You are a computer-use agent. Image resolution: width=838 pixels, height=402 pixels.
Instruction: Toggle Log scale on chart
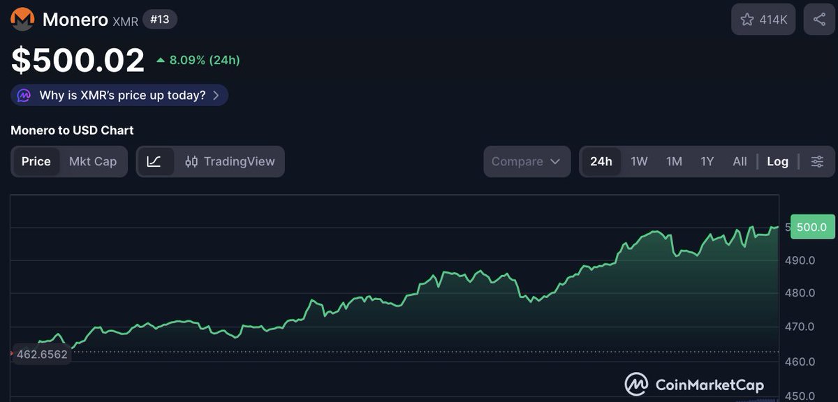pyautogui.click(x=778, y=161)
